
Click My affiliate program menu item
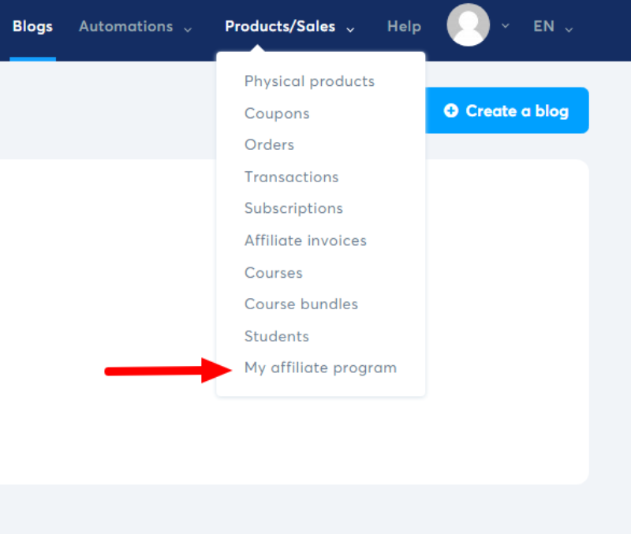click(320, 368)
